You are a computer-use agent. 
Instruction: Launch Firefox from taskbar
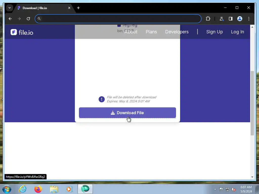tap(38, 189)
